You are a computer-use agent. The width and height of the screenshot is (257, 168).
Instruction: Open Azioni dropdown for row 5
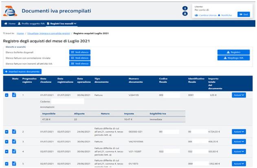(239, 164)
